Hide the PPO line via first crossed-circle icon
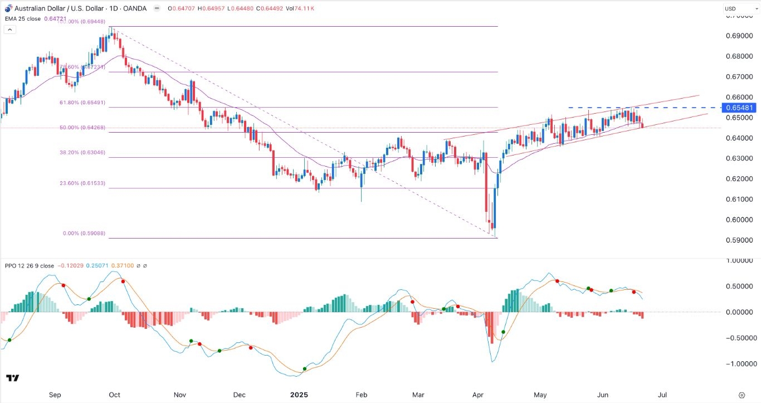 point(138,266)
